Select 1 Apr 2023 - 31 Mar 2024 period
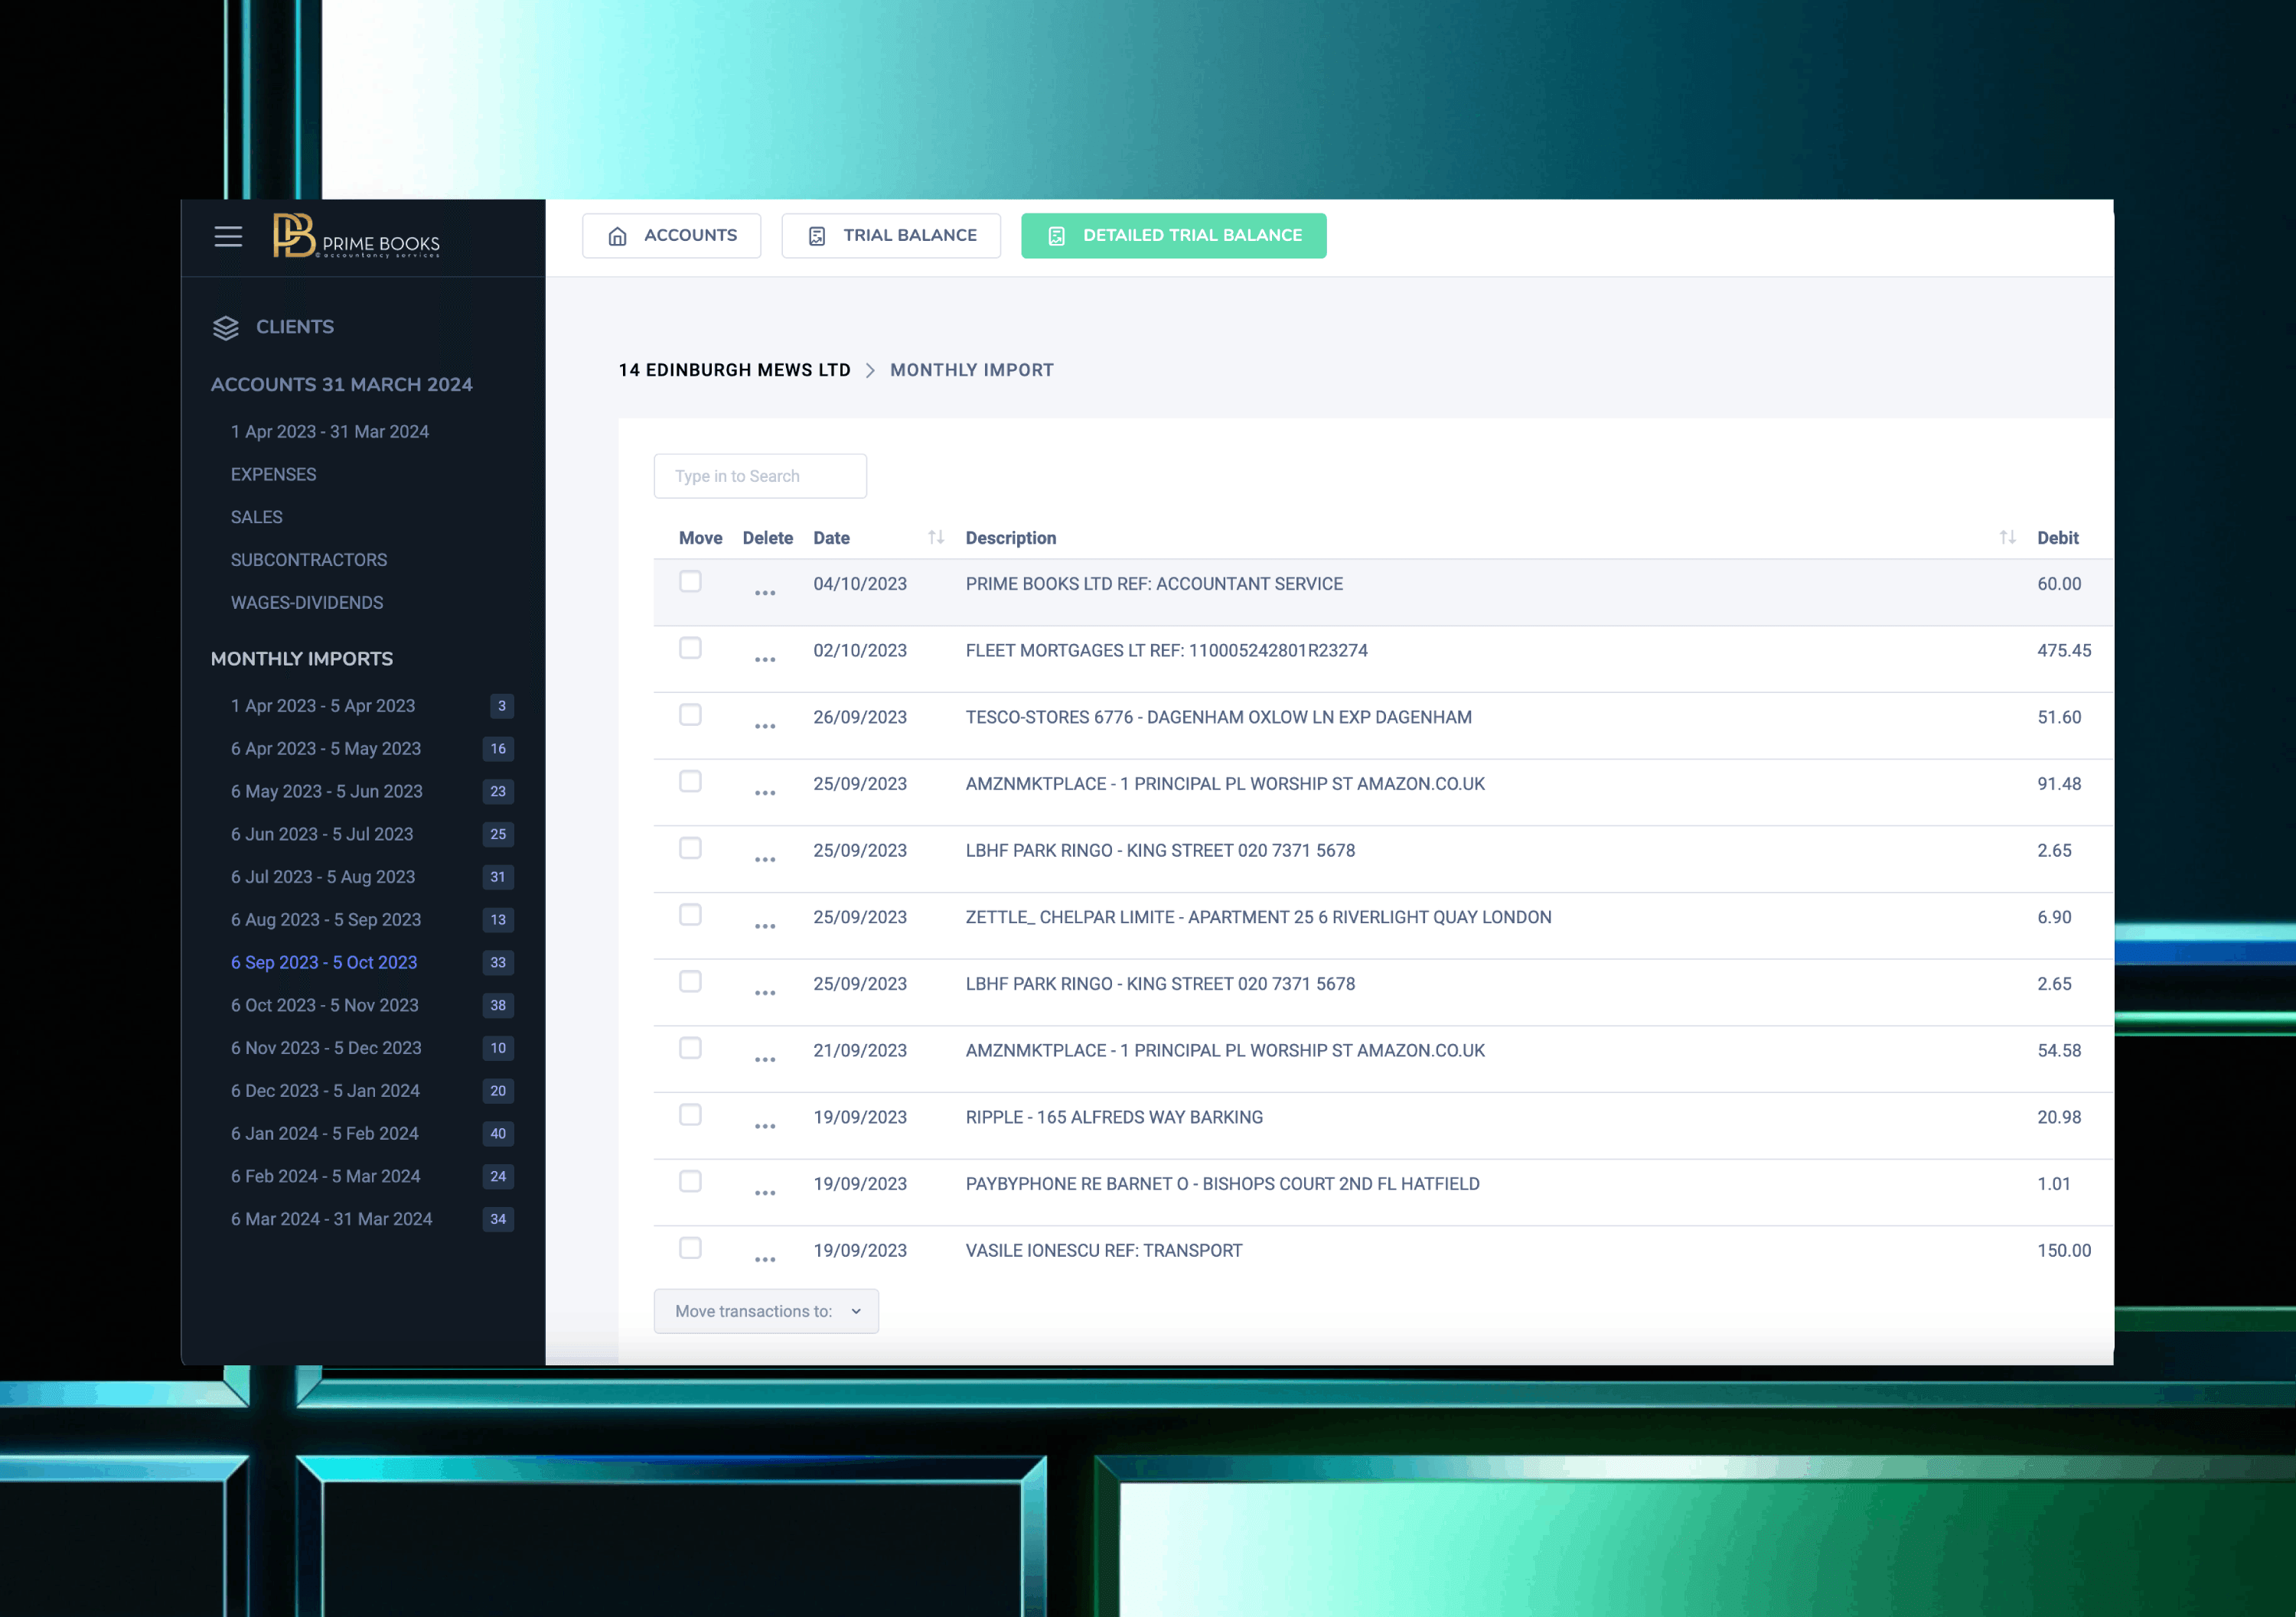Image resolution: width=2296 pixels, height=1617 pixels. click(x=330, y=431)
